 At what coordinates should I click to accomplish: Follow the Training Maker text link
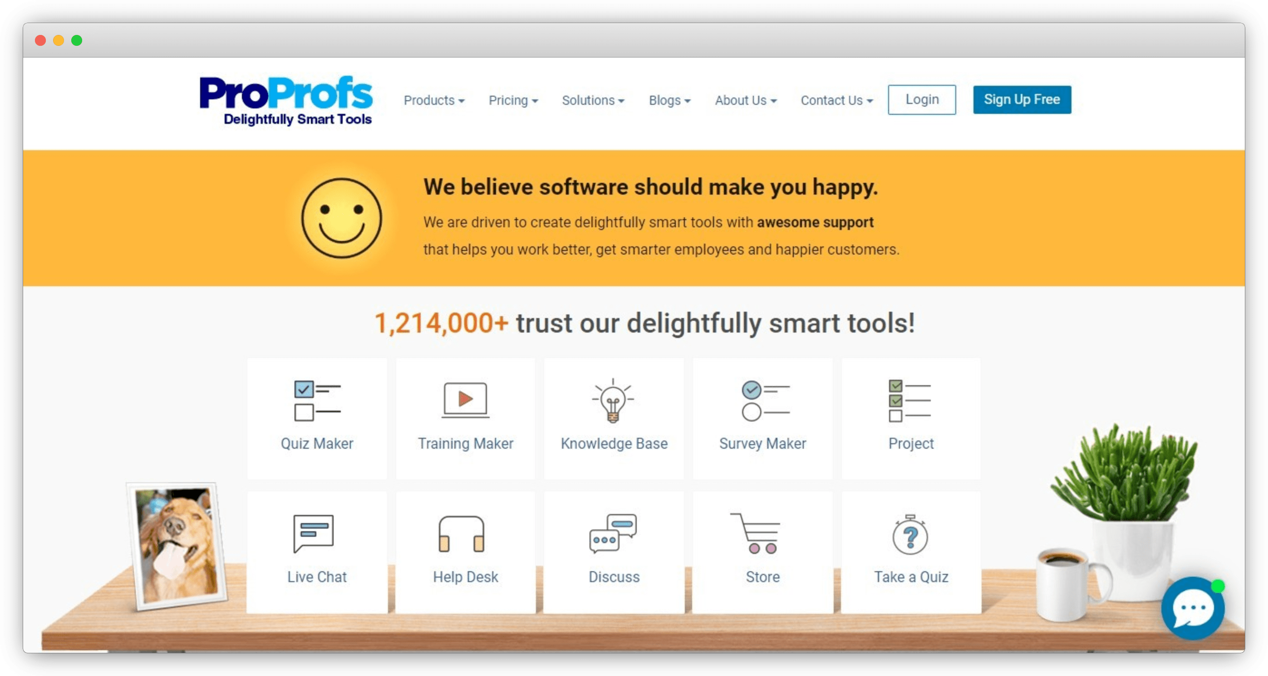(465, 443)
